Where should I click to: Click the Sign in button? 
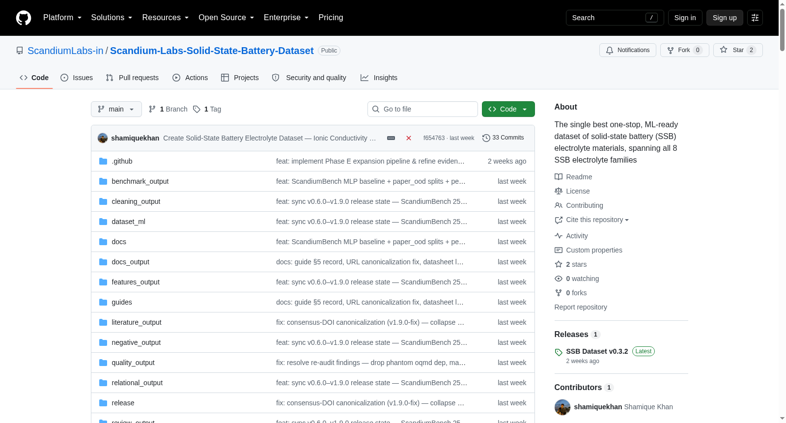click(x=685, y=18)
